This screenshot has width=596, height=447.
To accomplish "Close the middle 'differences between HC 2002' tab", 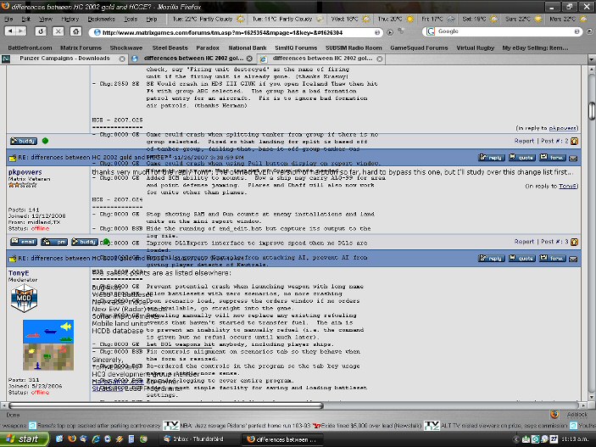I will pos(249,59).
